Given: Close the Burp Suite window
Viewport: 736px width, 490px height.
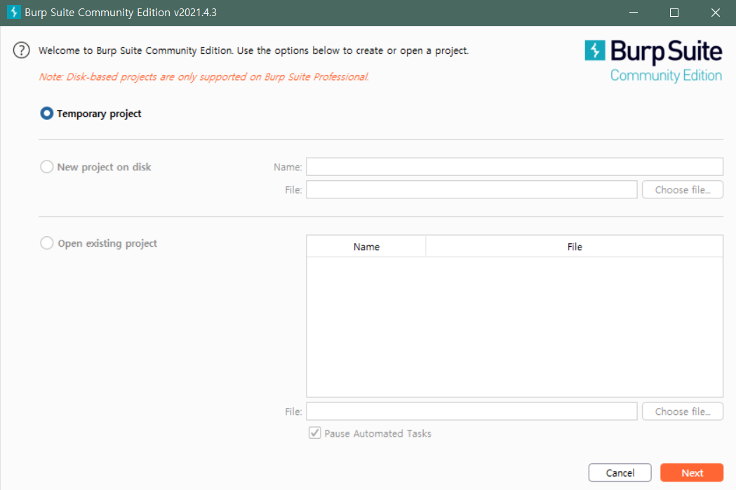Looking at the screenshot, I should point(716,13).
